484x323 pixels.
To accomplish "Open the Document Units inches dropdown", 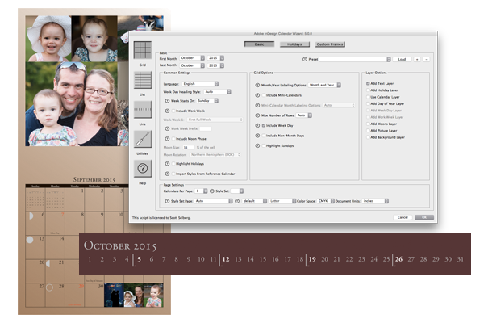I will point(375,201).
